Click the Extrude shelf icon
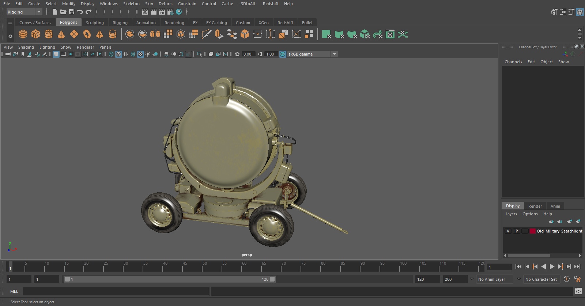The width and height of the screenshot is (585, 306). (x=219, y=34)
